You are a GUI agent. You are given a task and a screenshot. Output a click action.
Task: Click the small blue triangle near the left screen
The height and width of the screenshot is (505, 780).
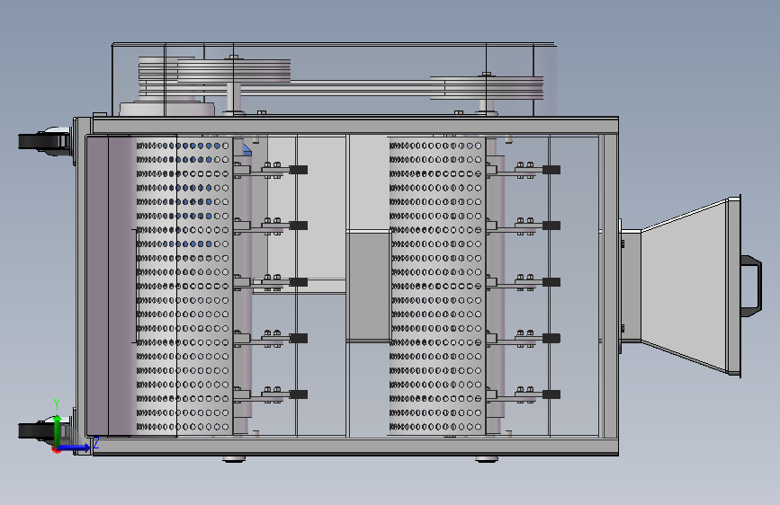click(247, 149)
